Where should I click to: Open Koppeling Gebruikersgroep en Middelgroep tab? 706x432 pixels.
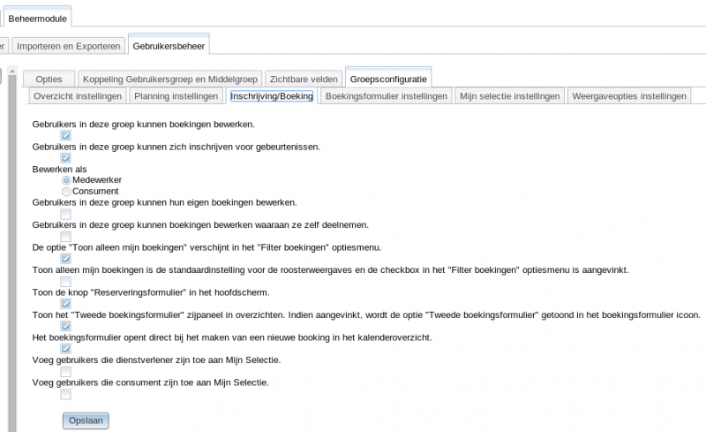point(169,79)
